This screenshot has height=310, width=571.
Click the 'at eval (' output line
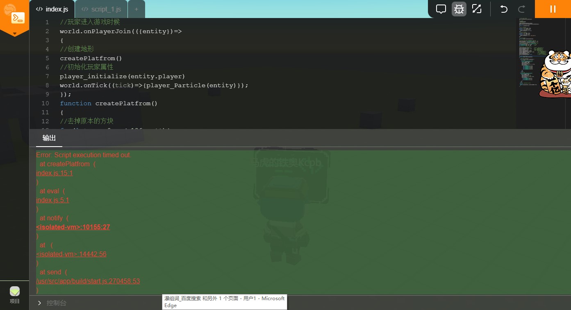[x=52, y=191]
